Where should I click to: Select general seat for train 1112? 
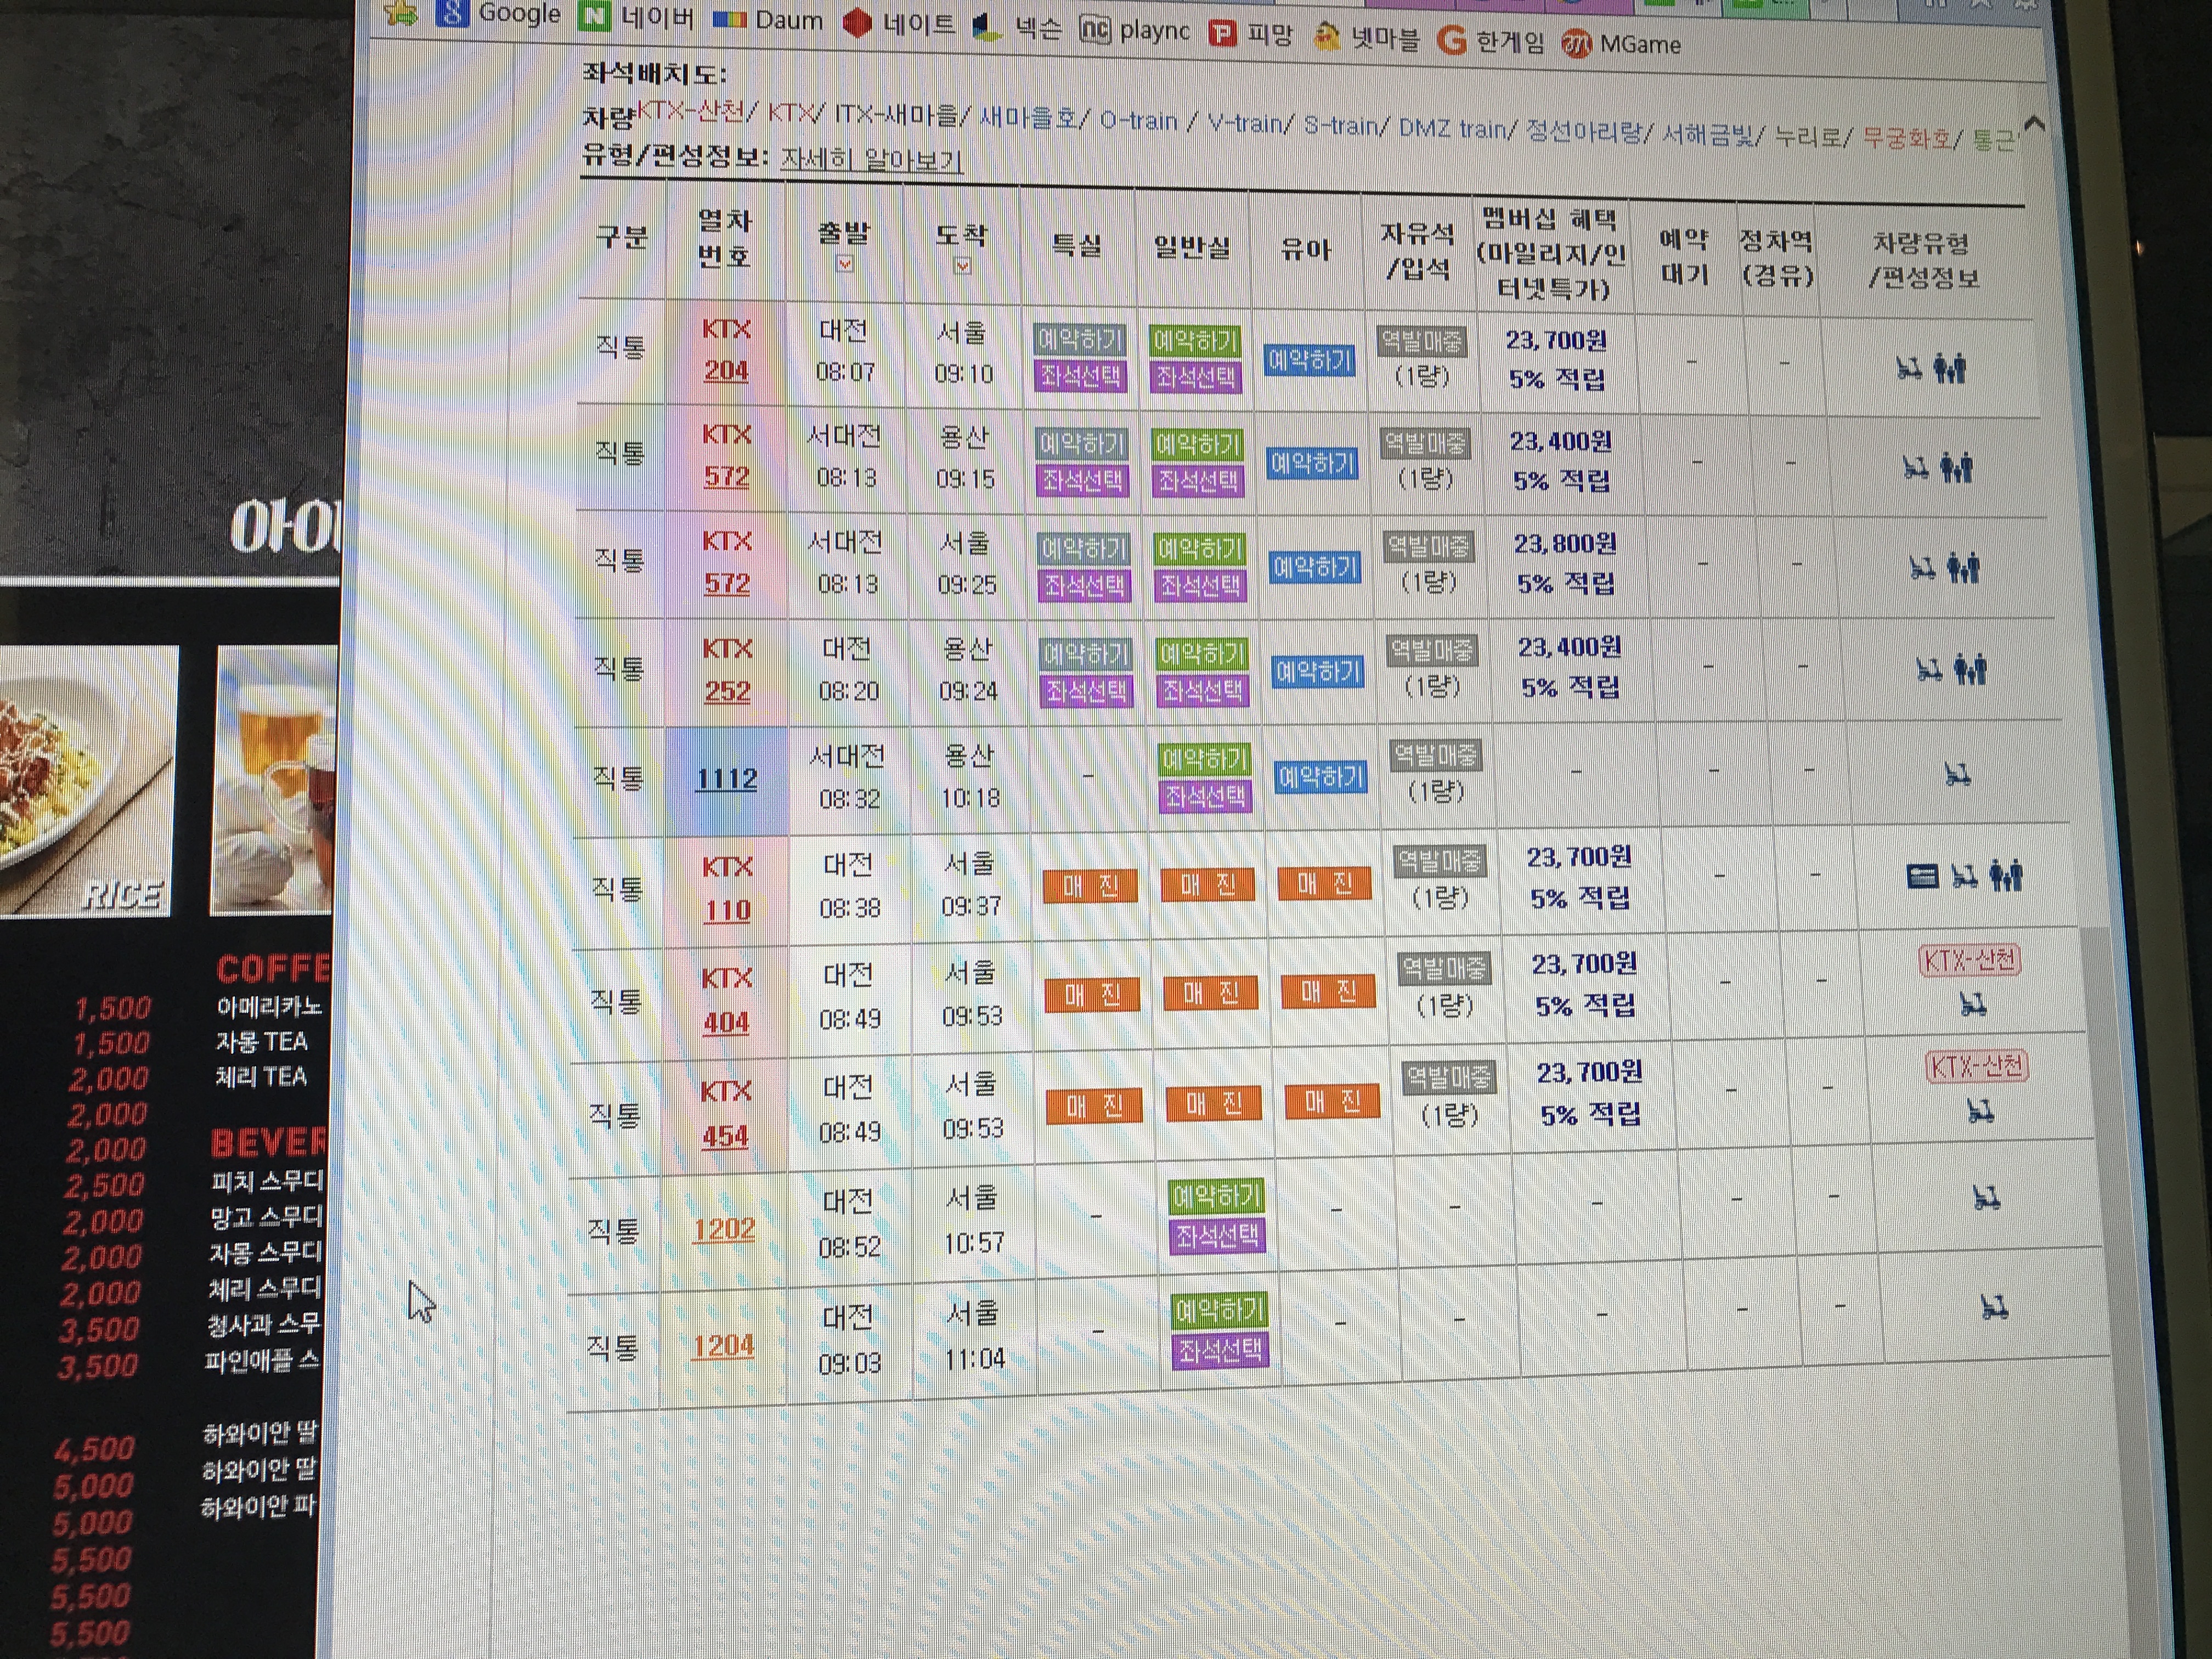[1205, 797]
